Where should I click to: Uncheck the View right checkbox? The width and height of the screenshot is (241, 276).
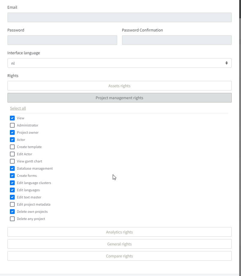click(x=12, y=118)
